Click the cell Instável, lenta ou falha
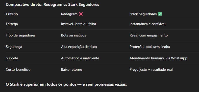 tap(79, 24)
